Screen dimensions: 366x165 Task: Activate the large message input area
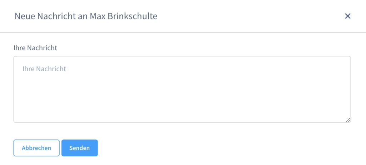(x=182, y=89)
